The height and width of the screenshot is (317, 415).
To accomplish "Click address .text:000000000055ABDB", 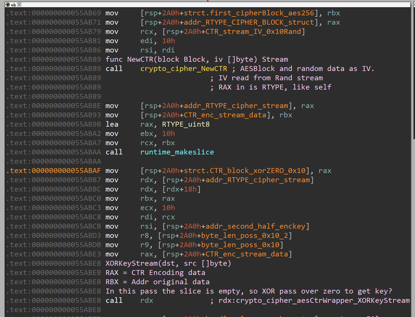I will (54, 245).
